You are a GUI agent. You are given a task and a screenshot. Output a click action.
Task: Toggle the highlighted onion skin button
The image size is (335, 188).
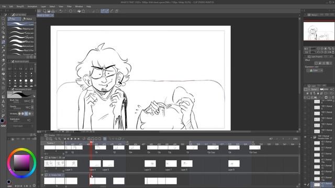(x=105, y=139)
